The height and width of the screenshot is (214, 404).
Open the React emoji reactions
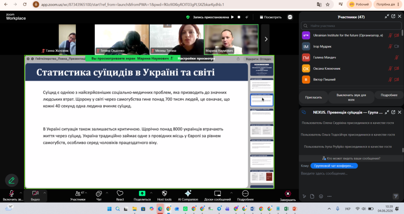(x=120, y=194)
